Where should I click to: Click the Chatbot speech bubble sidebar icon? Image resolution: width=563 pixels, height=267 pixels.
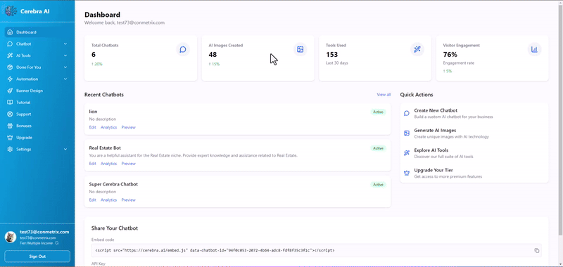coord(10,44)
